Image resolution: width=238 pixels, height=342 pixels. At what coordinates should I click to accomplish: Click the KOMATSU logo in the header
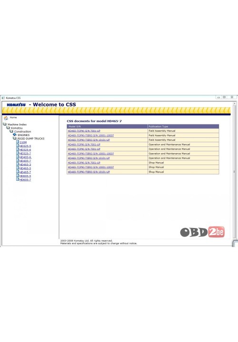point(16,104)
